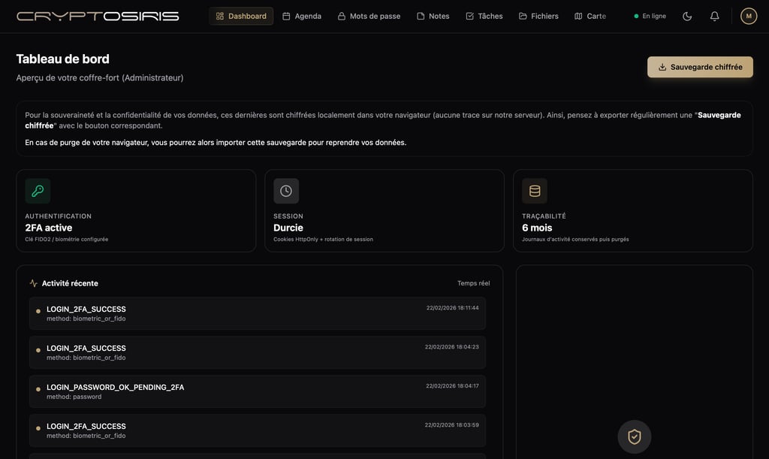Open the Mots de passe section
This screenshot has height=459, width=769.
369,16
